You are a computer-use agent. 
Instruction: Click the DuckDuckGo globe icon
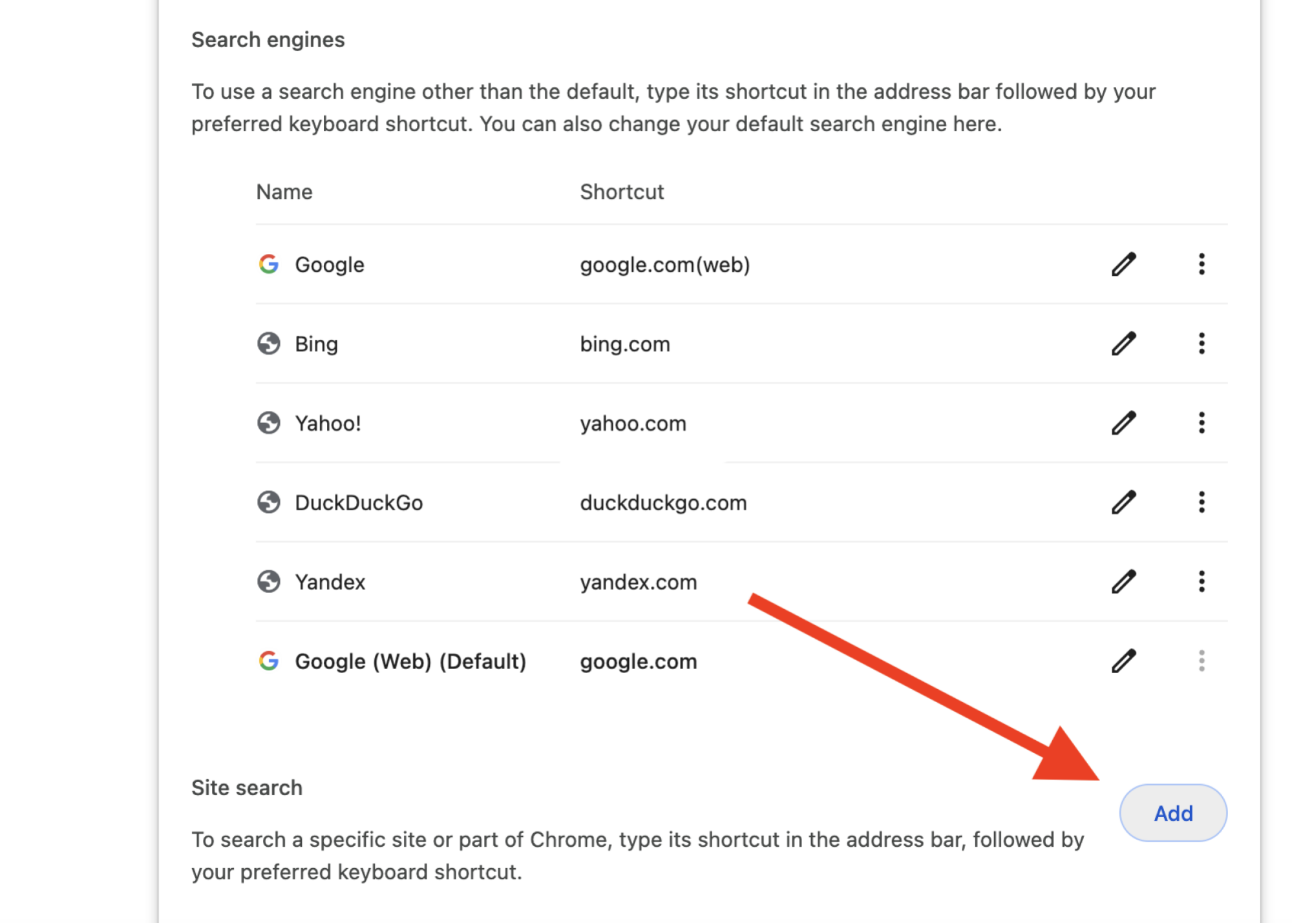click(x=268, y=502)
